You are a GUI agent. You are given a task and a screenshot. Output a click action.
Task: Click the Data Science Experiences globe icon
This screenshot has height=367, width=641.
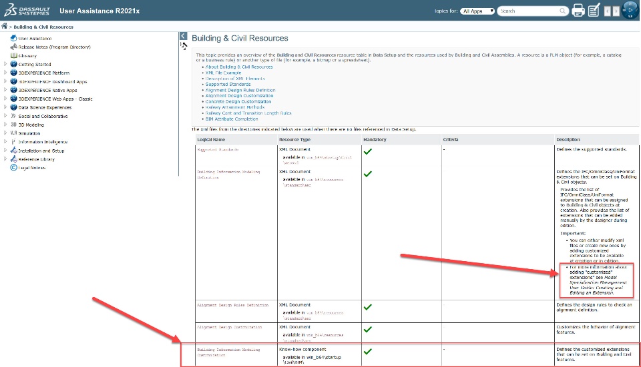[x=13, y=107]
